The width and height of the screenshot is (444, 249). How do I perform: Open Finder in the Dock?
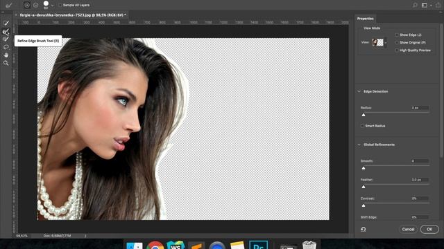pyautogui.click(x=135, y=245)
